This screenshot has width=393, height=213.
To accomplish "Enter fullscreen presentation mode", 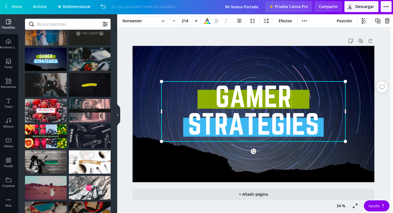I will click(355, 206).
